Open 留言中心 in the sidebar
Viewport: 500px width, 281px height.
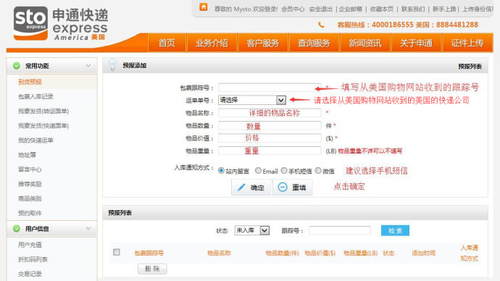point(30,169)
